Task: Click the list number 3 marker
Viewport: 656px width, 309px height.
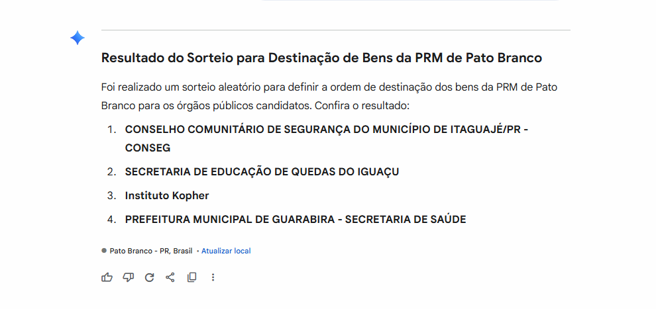Action: click(111, 196)
